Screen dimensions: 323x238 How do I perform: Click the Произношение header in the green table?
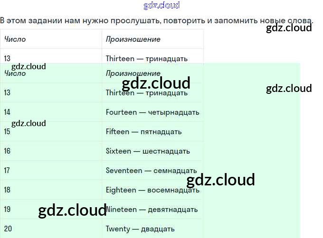(133, 73)
